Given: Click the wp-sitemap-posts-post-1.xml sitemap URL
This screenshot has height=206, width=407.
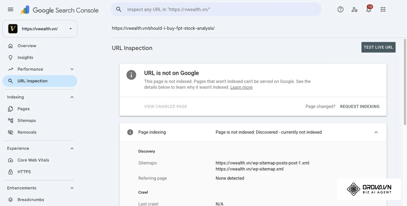Looking at the screenshot, I should [x=263, y=163].
